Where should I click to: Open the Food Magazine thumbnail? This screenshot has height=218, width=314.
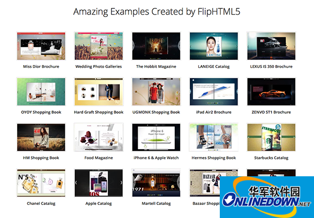[98, 137]
